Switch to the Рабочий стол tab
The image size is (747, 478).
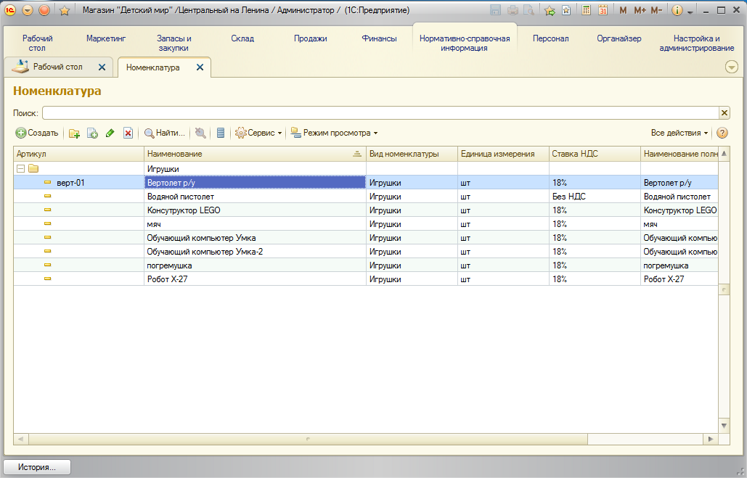[x=57, y=67]
